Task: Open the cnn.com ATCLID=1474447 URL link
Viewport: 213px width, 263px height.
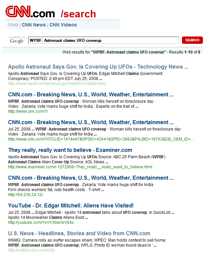Action: (x=101, y=139)
